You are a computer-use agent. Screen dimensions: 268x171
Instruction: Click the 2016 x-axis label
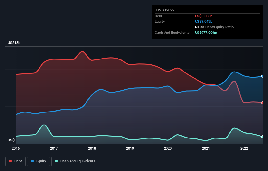16,148
